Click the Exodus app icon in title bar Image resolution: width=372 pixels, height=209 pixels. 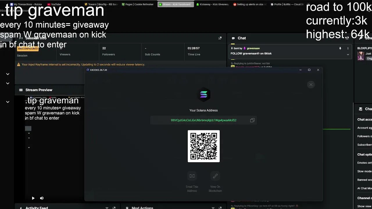click(x=88, y=70)
